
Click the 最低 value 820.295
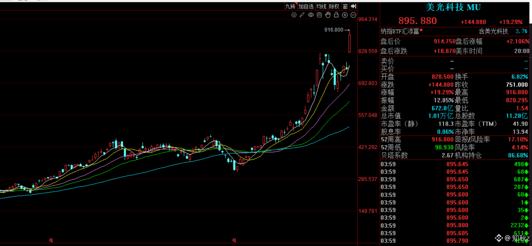click(517, 100)
